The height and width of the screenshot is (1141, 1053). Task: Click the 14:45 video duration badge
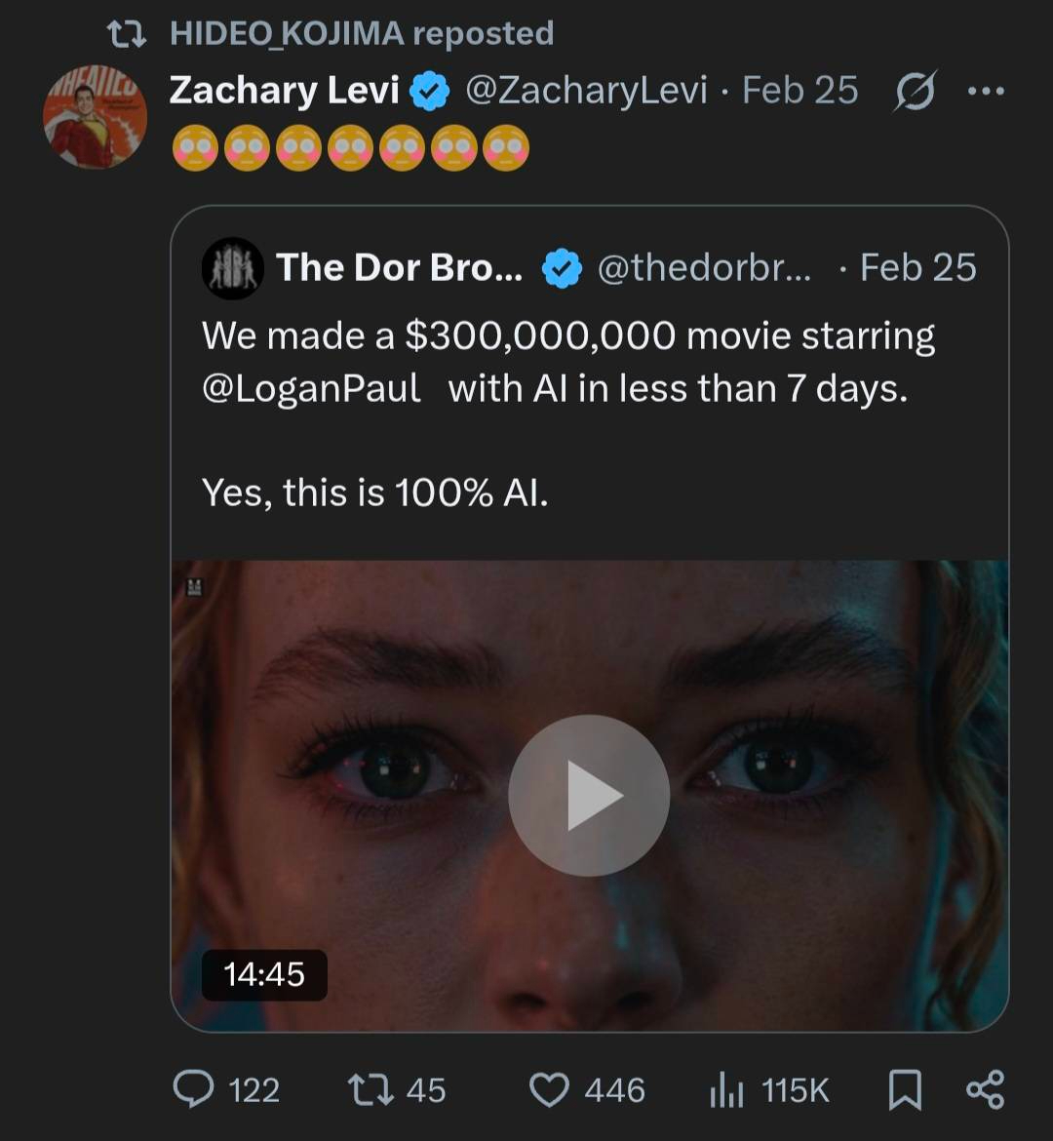point(264,974)
